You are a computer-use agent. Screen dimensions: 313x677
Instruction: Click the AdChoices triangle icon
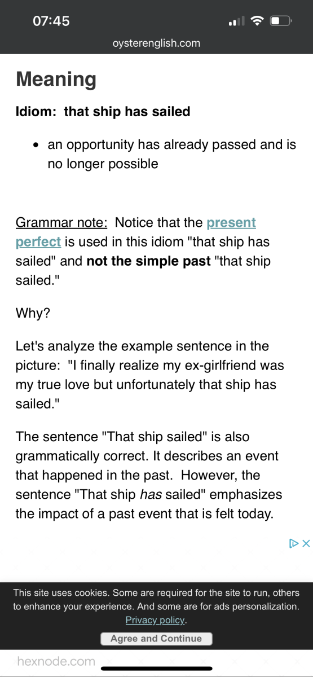[294, 543]
